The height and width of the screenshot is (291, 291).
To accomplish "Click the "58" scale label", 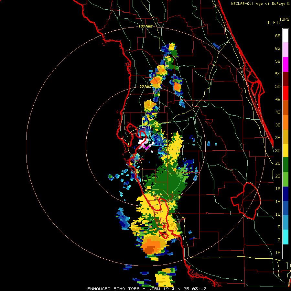I will [x=278, y=61].
